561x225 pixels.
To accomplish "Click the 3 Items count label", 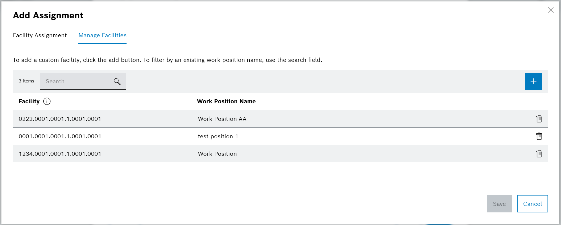I will 26,81.
